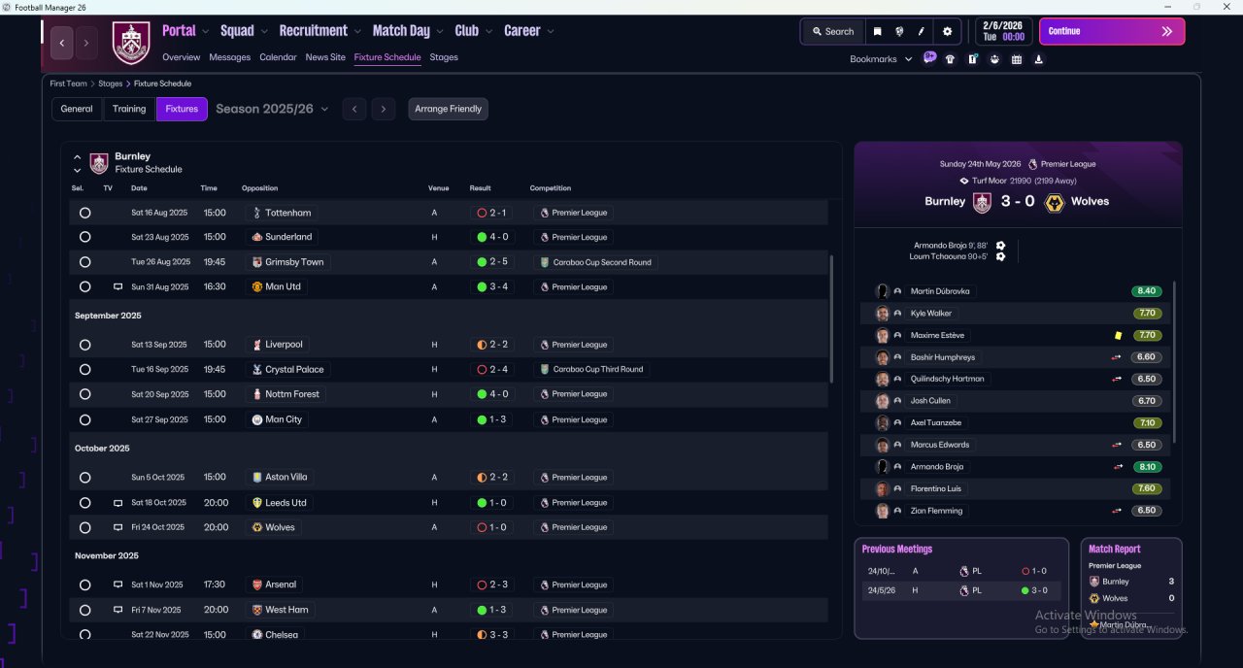Screen dimensions: 1243x668
Task: Select the General tab
Action: tap(77, 109)
